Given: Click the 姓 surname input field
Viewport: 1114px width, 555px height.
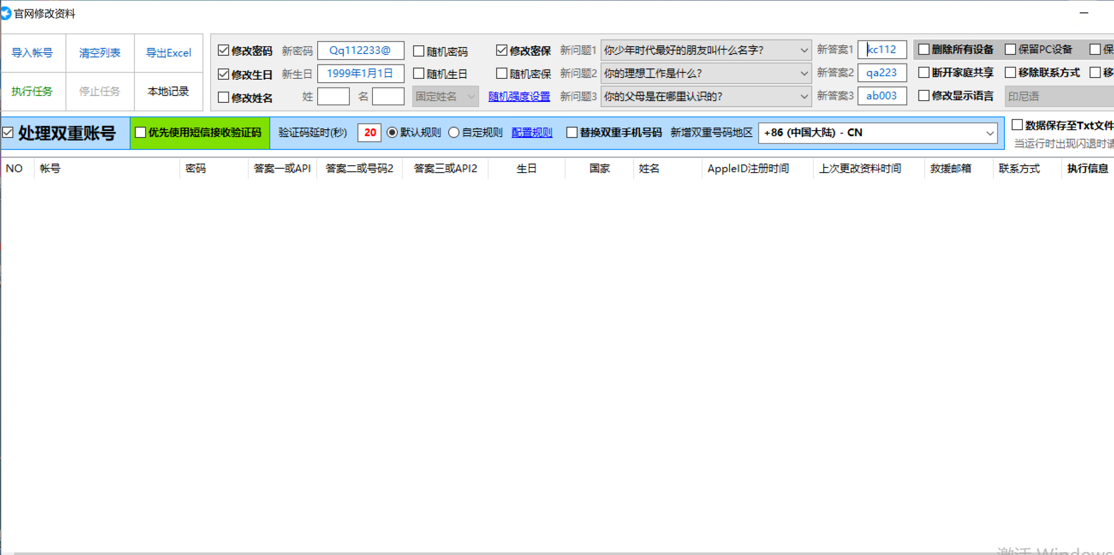Looking at the screenshot, I should click(333, 97).
